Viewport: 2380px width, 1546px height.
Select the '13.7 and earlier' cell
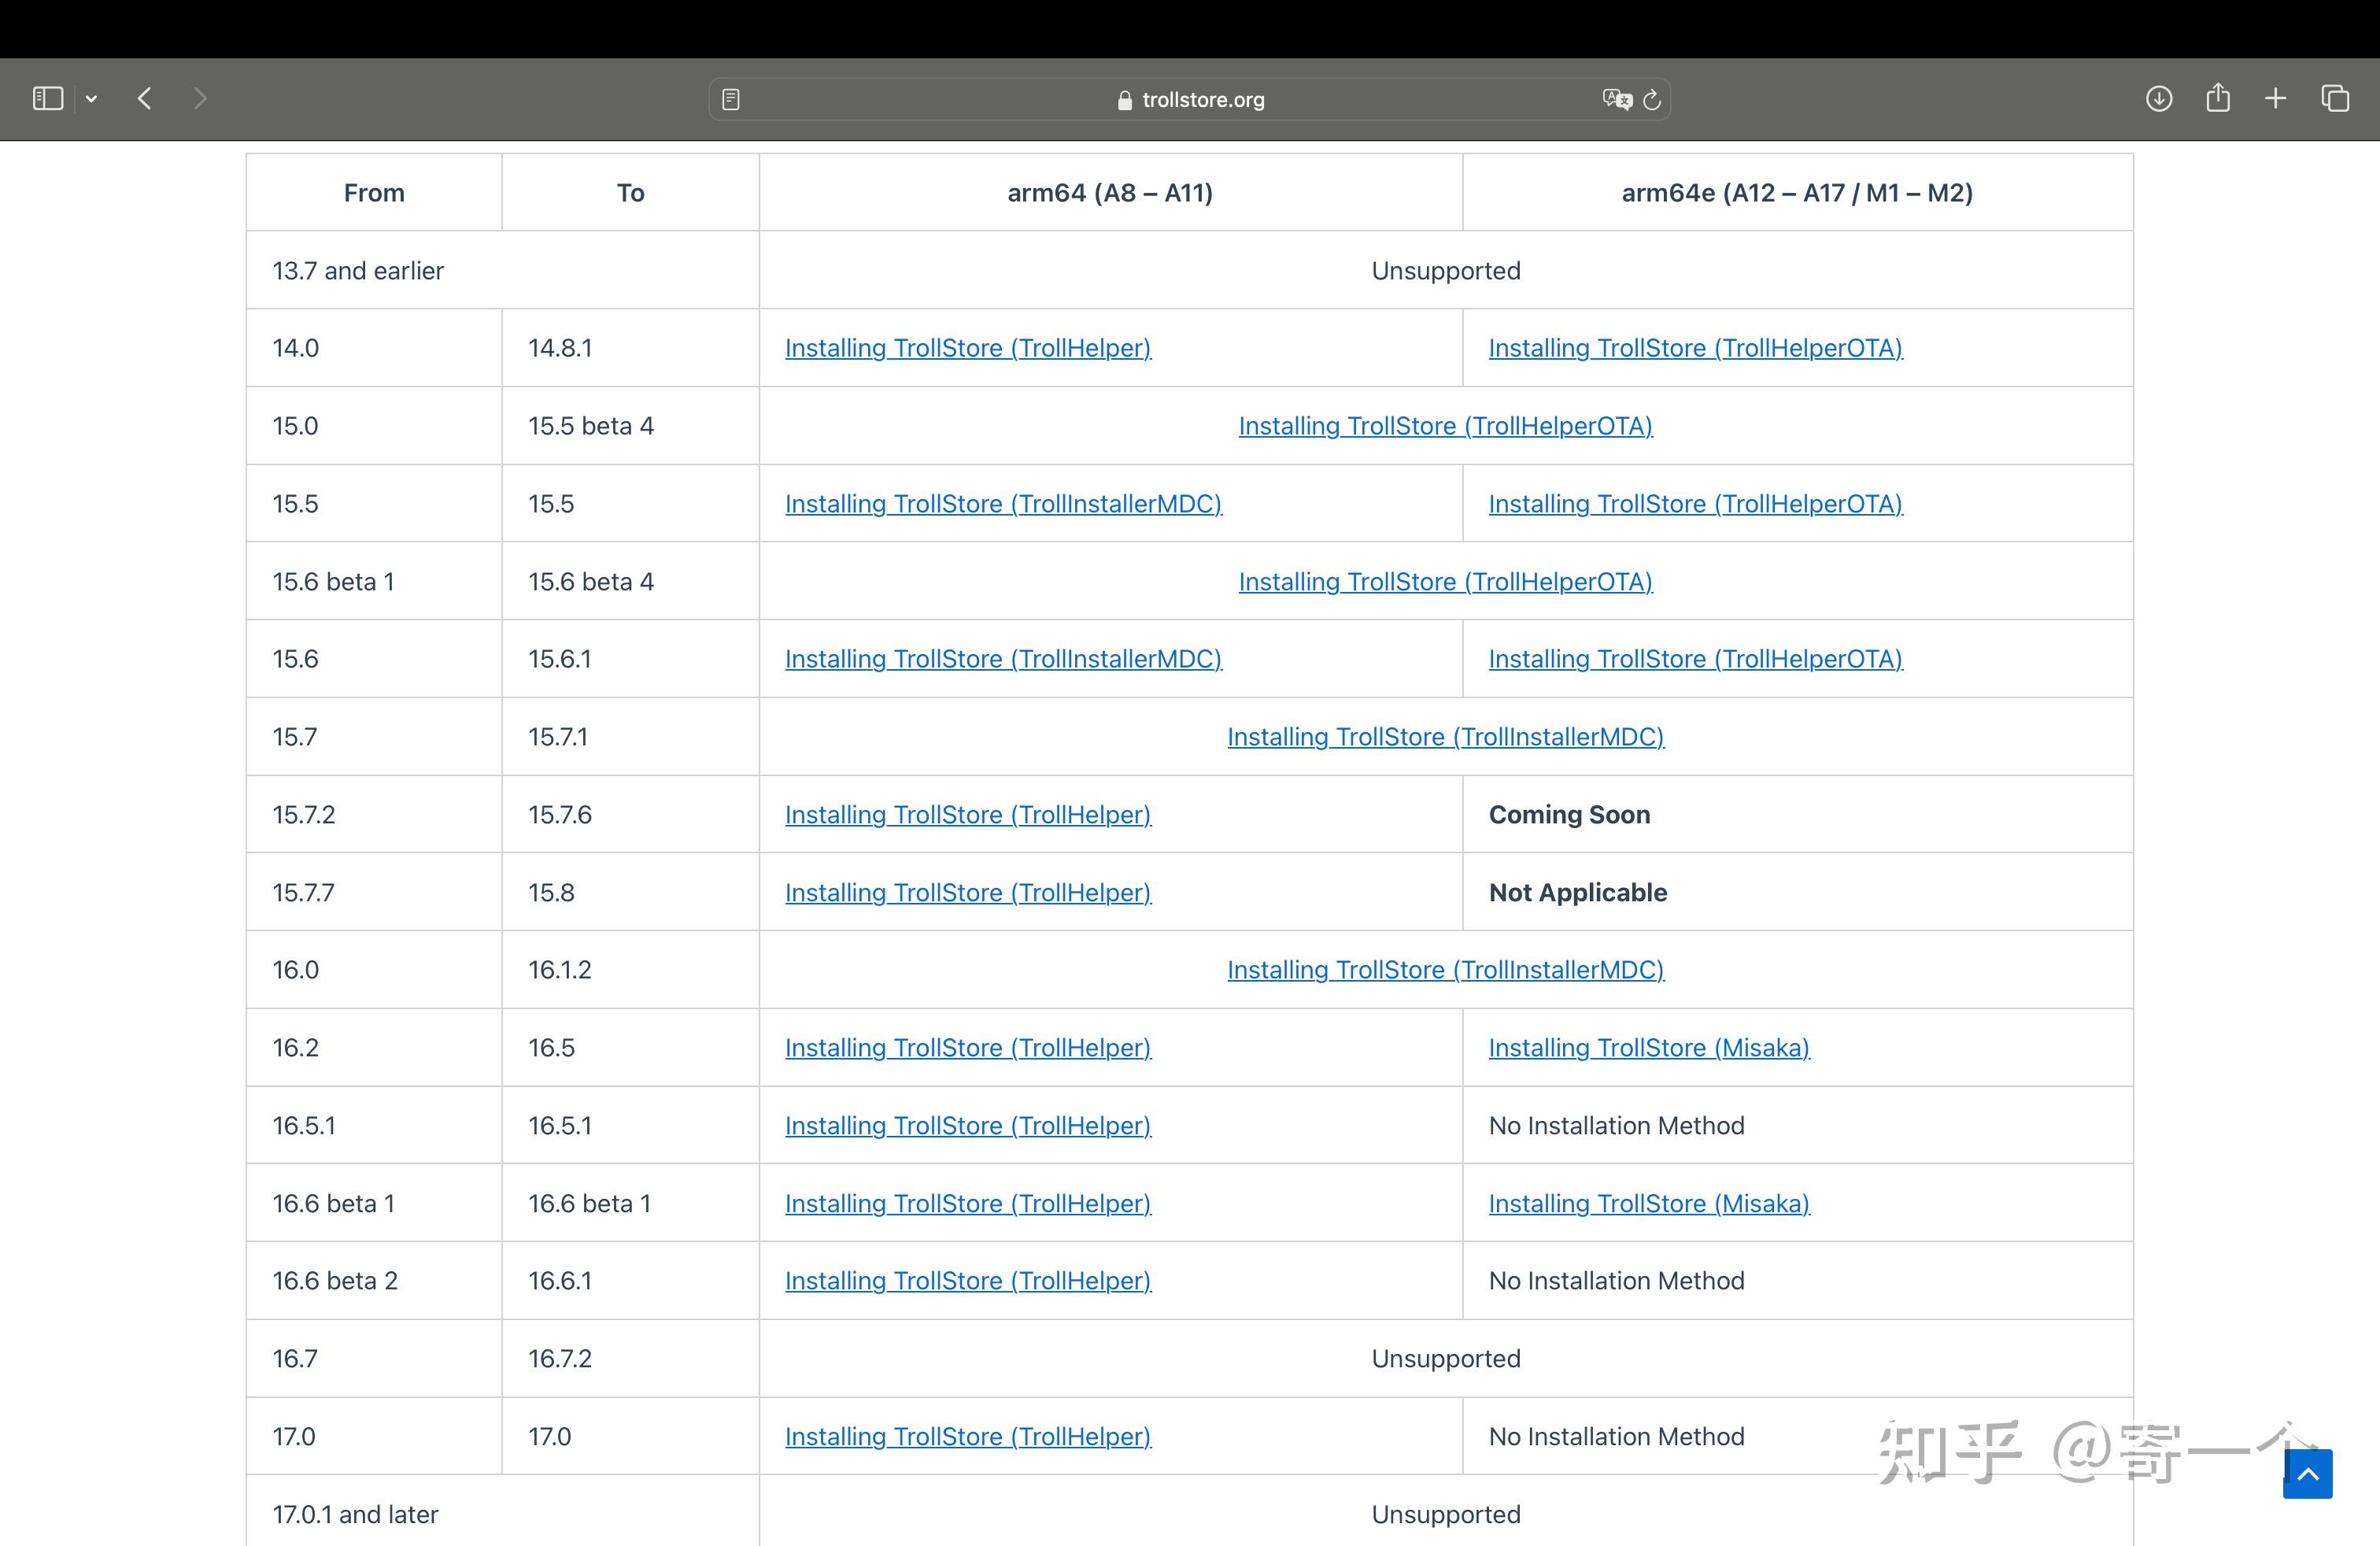click(503, 271)
